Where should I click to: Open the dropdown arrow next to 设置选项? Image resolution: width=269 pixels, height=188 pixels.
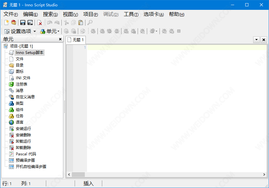pyautogui.click(x=35, y=31)
